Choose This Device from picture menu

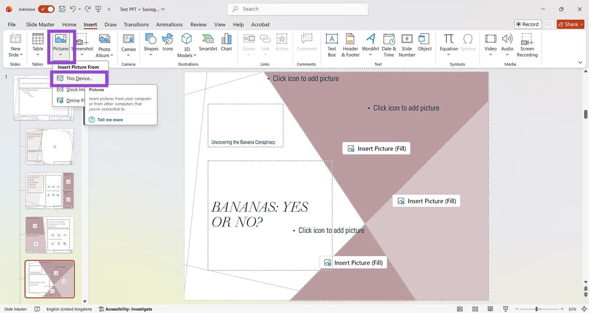point(79,79)
